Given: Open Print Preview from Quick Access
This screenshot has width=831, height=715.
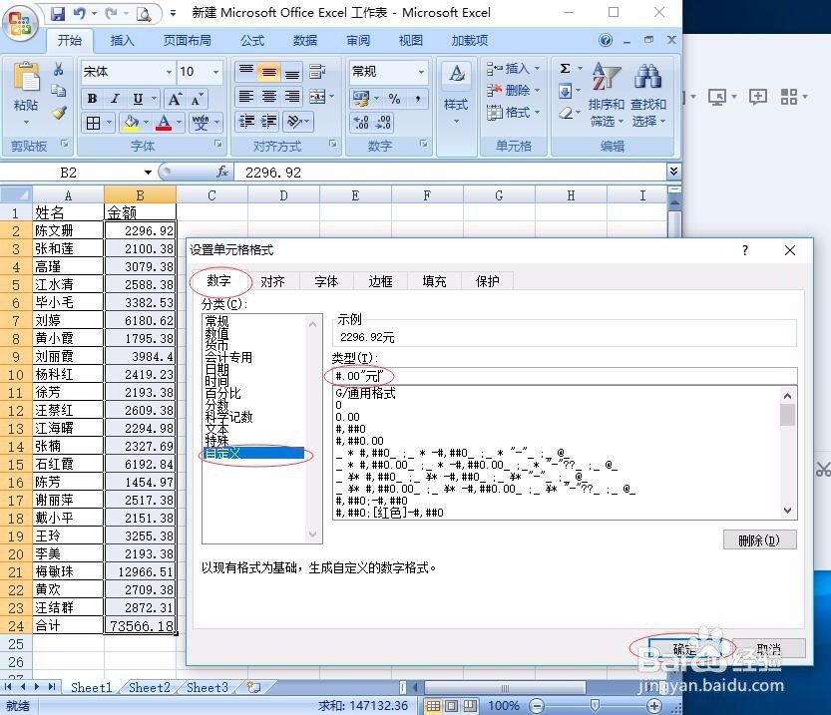Looking at the screenshot, I should (144, 14).
